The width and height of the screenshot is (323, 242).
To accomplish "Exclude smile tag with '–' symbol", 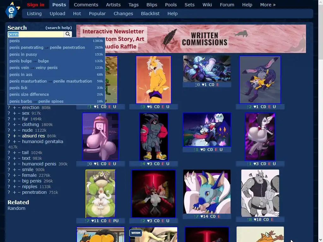I will click(x=19, y=170).
